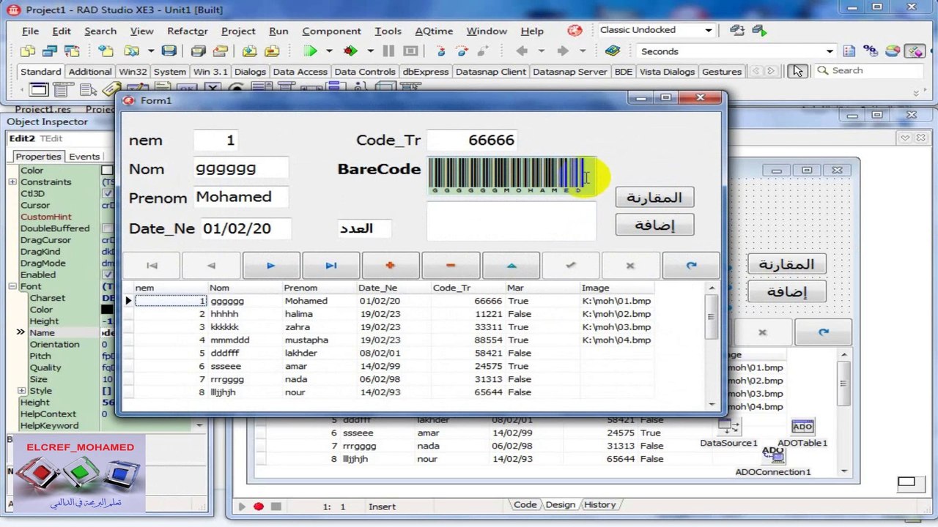Click the 'mustapha' cell in grid
The width and height of the screenshot is (938, 527).
coord(320,340)
